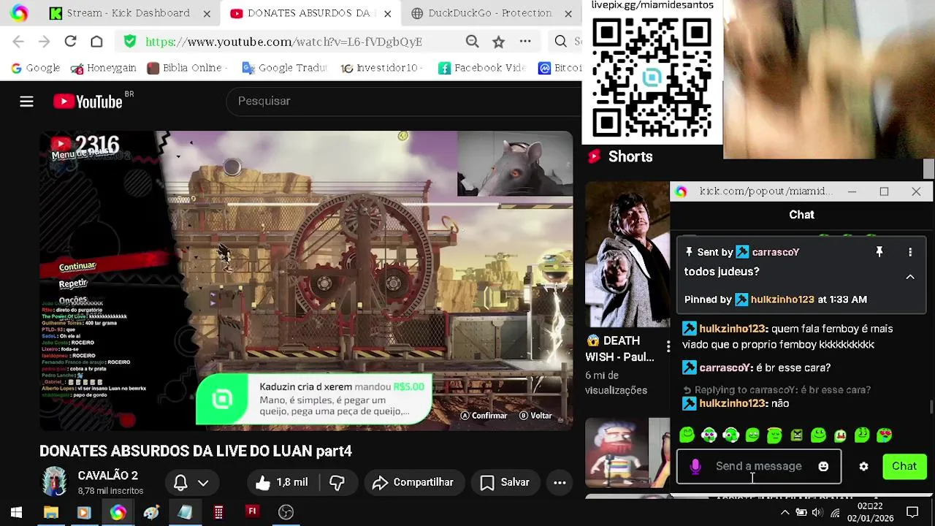Viewport: 935px width, 526px height.
Task: Send message with green Chat button
Action: (904, 467)
